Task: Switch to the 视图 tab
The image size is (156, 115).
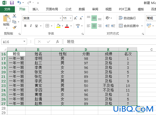Action: coord(109,9)
